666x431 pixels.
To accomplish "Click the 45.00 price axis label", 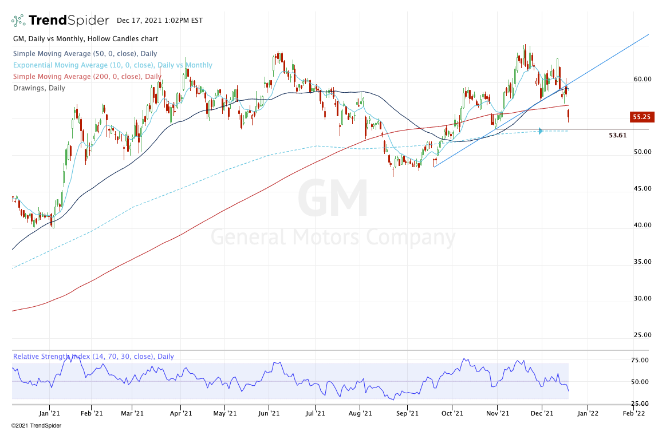I will point(642,188).
